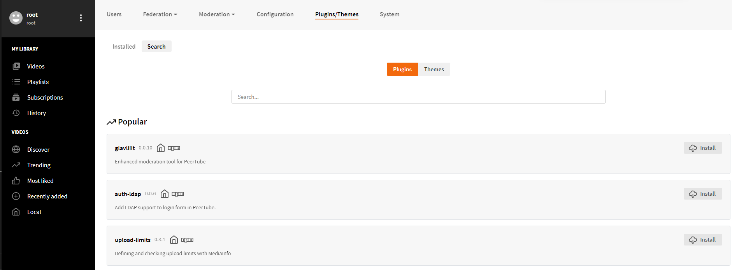Open auth-ldap plugin homepage icon

(165, 194)
